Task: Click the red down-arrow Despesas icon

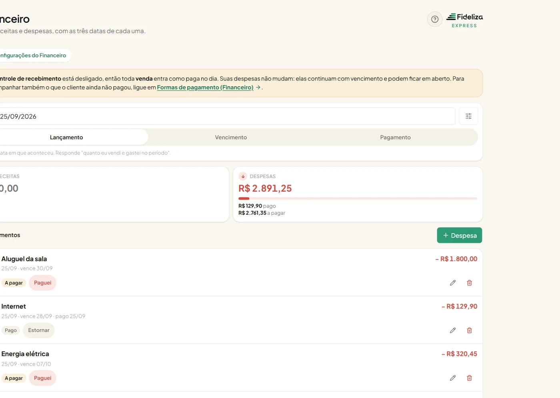Action: (243, 176)
